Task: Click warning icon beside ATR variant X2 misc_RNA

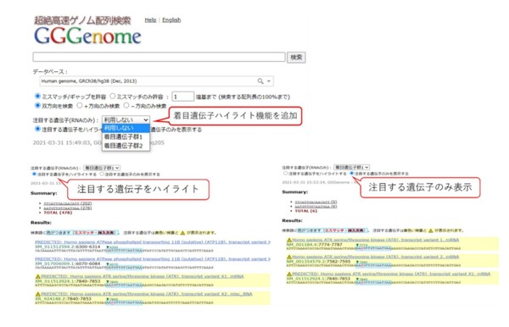Action: tap(37, 294)
